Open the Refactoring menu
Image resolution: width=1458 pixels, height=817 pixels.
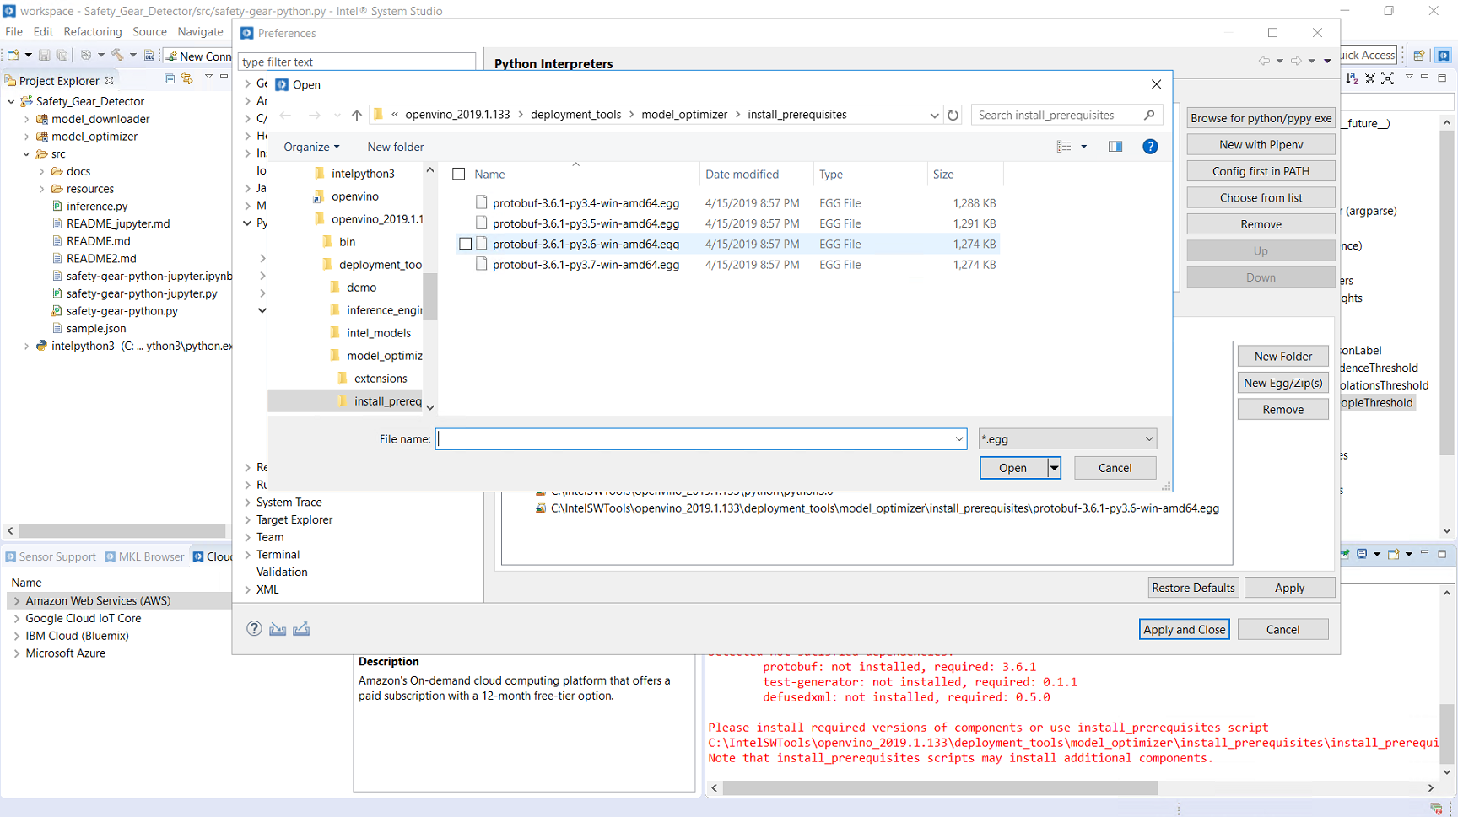(93, 32)
